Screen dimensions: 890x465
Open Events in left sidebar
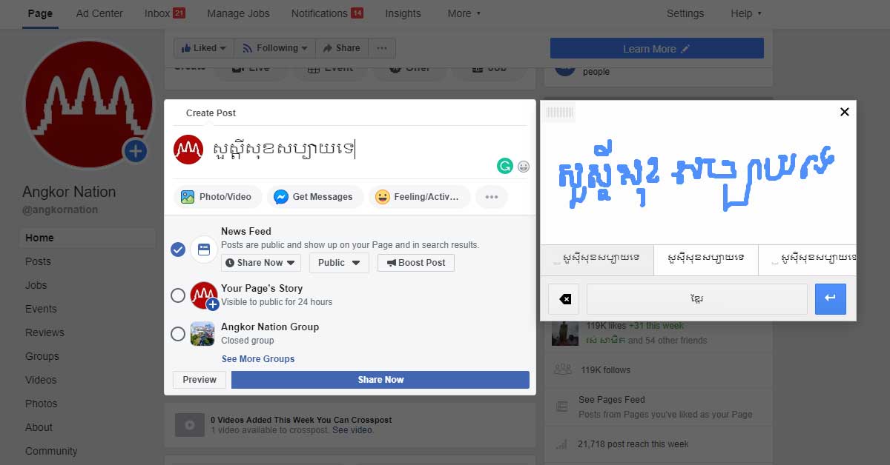(41, 309)
